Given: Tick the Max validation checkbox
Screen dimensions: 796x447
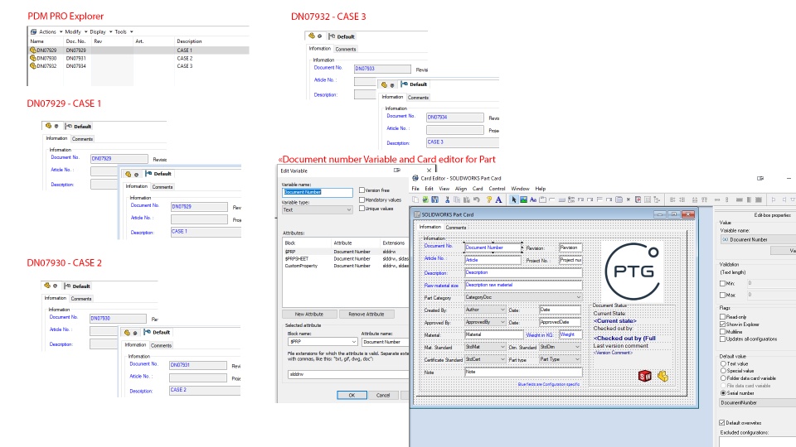Looking at the screenshot, I should click(722, 295).
